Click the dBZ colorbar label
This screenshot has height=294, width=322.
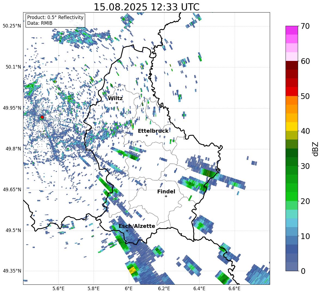pyautogui.click(x=315, y=149)
